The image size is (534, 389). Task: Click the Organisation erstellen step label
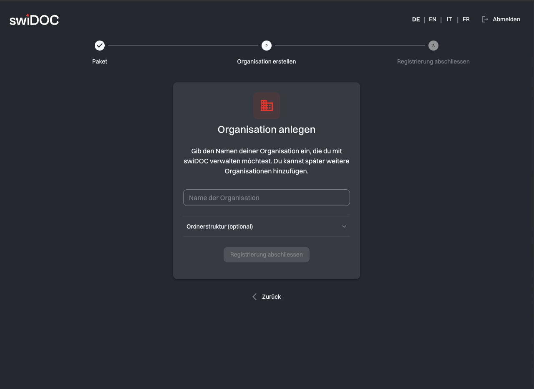pyautogui.click(x=267, y=61)
